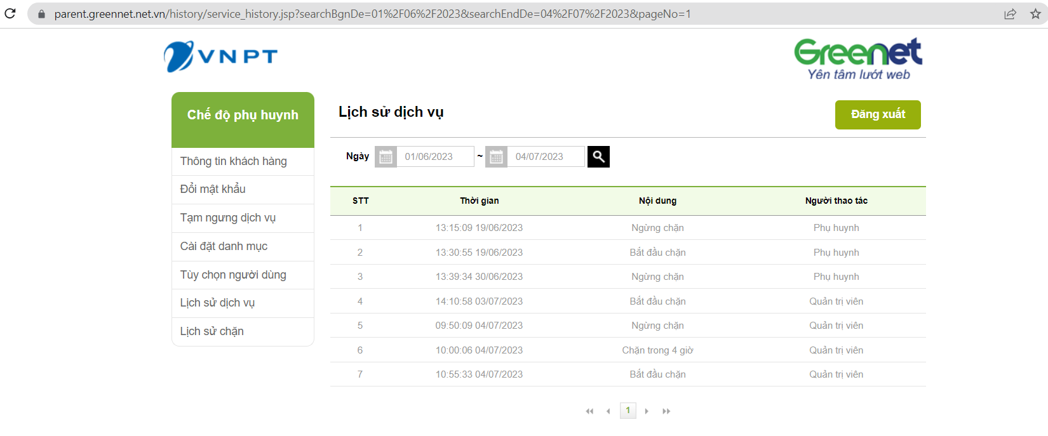Select page number 1 in pagination
The height and width of the screenshot is (436, 1048).
pos(628,411)
